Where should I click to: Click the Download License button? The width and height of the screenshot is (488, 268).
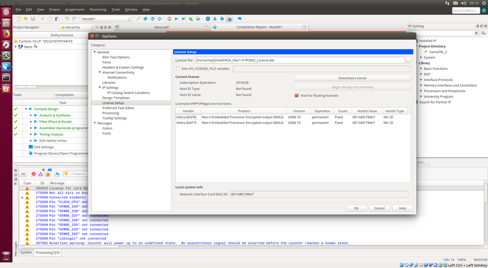click(x=352, y=78)
